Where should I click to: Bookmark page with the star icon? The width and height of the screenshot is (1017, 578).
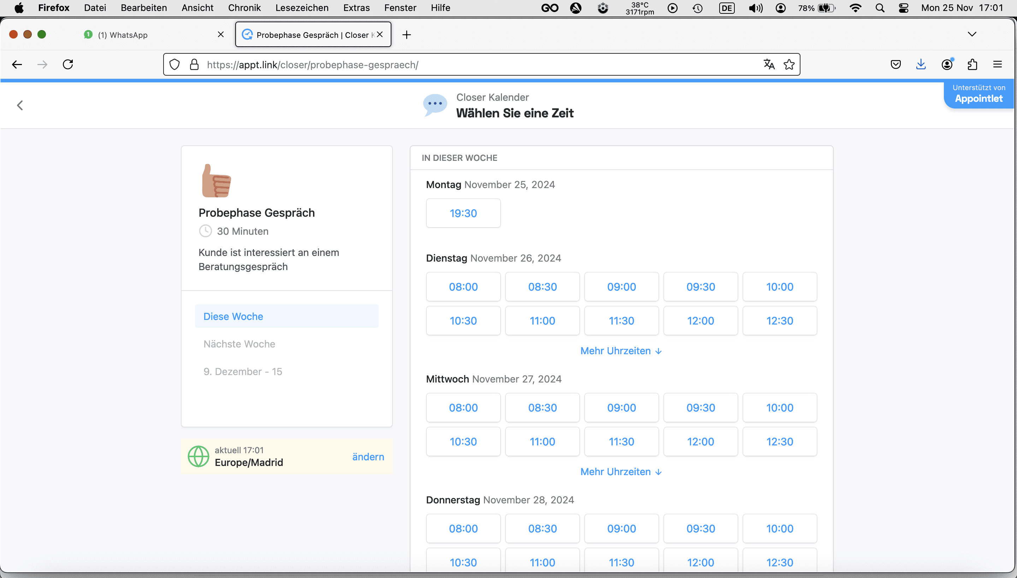click(x=789, y=64)
